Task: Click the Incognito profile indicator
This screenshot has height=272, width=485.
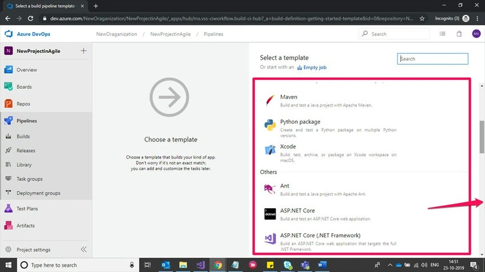Action: (x=452, y=19)
